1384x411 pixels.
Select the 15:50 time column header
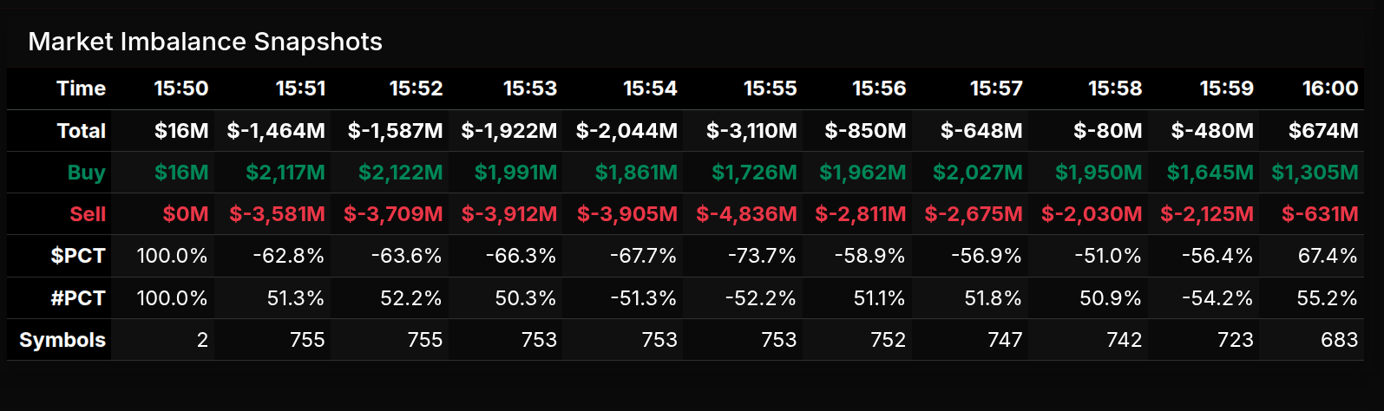[x=180, y=88]
